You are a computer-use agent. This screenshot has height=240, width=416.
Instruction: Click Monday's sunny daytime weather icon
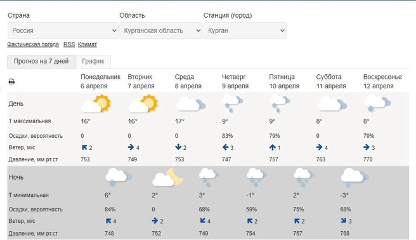96,103
